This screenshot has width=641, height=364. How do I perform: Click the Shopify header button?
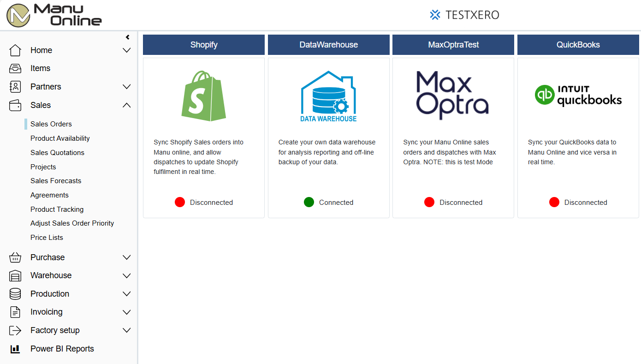pos(204,45)
